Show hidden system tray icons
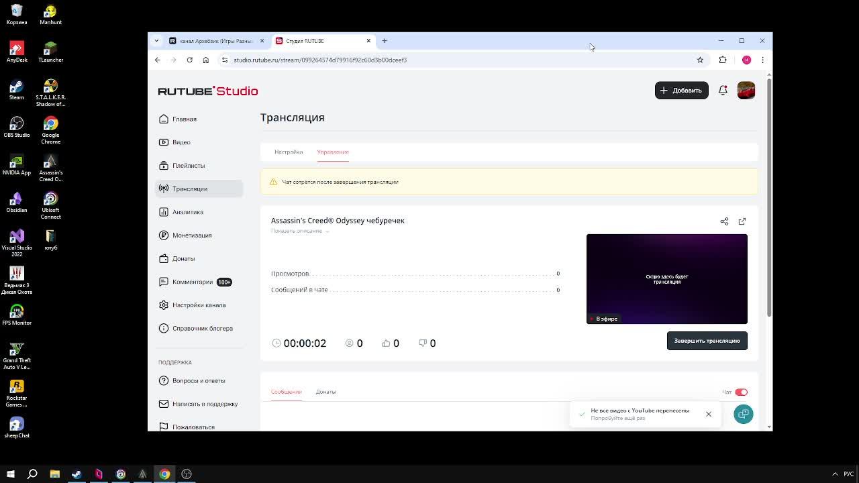The width and height of the screenshot is (859, 483). [835, 474]
